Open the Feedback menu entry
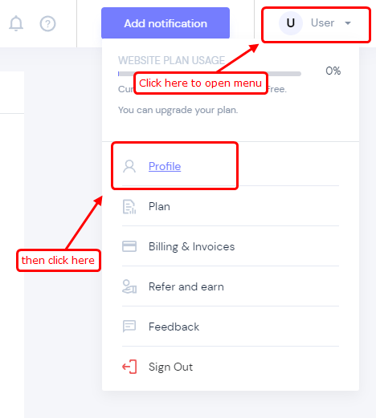The height and width of the screenshot is (418, 376). pos(231,327)
